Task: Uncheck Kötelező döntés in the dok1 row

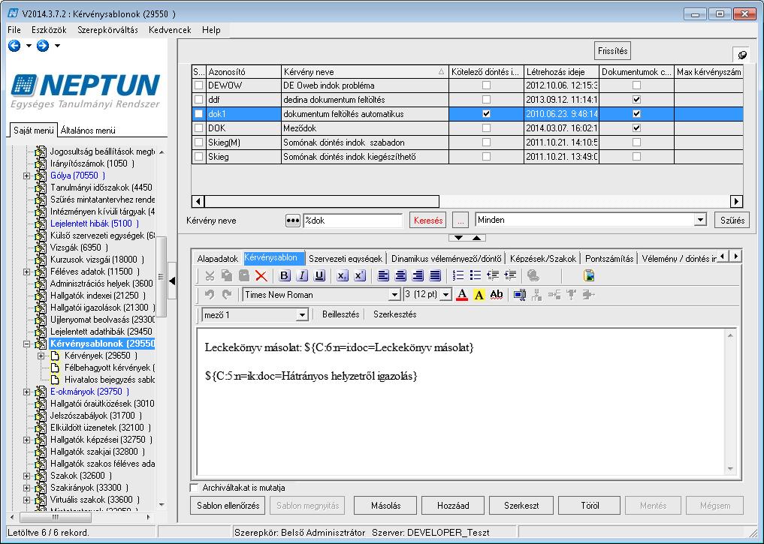Action: [x=486, y=114]
